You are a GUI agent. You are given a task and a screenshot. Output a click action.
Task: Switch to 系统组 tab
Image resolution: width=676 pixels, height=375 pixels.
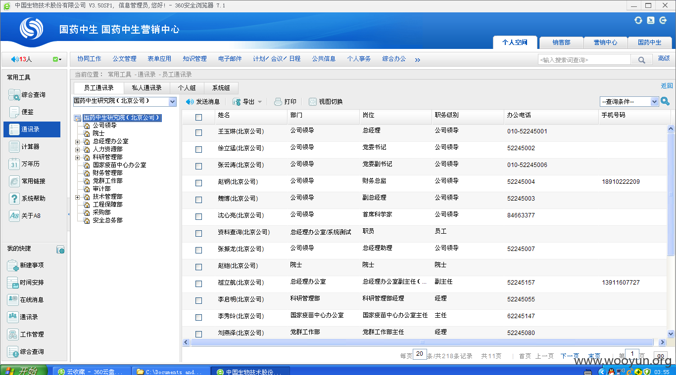(x=221, y=88)
